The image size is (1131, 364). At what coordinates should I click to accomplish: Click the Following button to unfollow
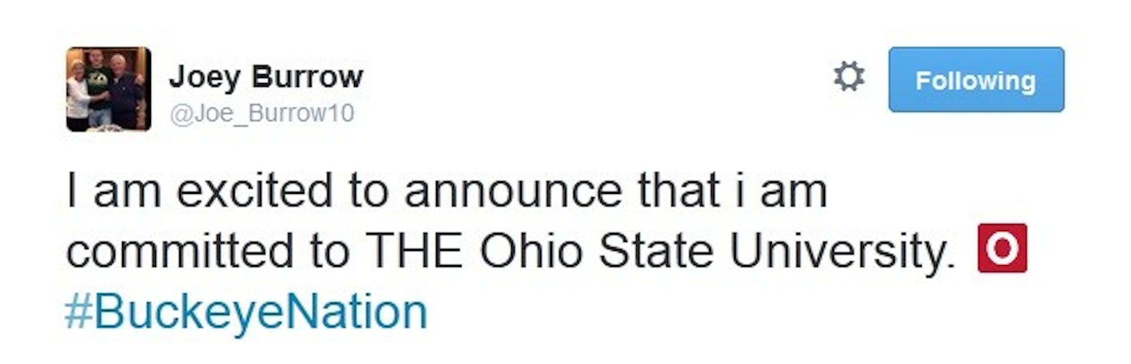975,80
